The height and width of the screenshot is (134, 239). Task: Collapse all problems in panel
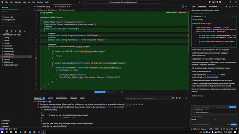pos(177,98)
